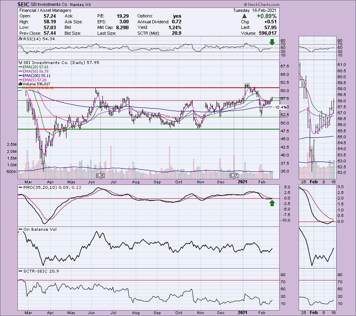Click the Options yes value
This screenshot has width=356, height=316.
[177, 16]
